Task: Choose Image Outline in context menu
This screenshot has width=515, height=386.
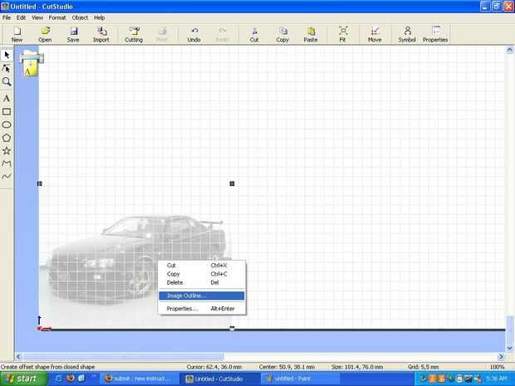Action: [201, 296]
